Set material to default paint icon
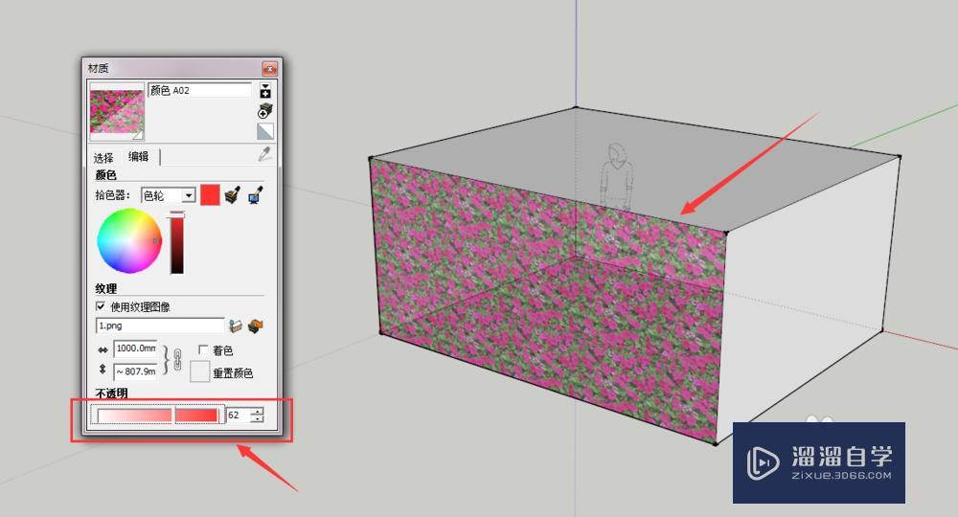 (x=265, y=131)
